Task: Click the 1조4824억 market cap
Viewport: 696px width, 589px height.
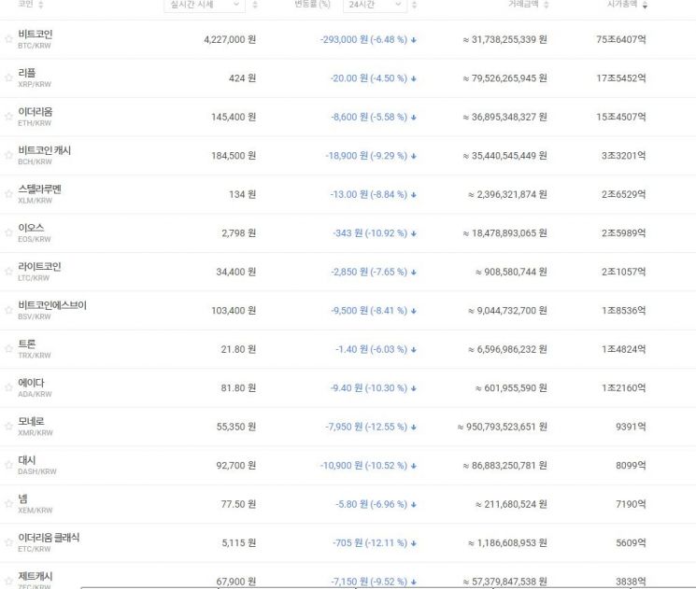Action: tap(624, 349)
